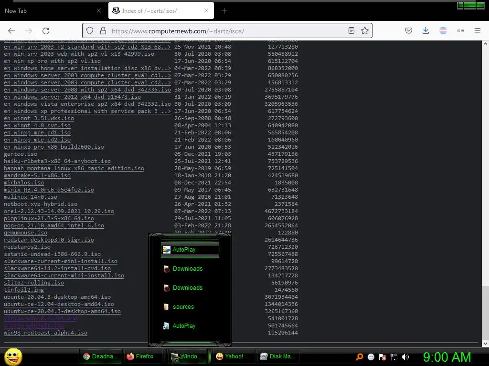
Task: Show site security via the padlock icon
Action: click(103, 31)
